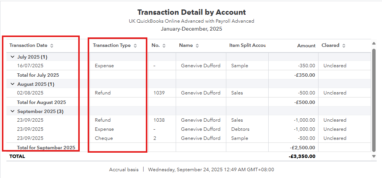This screenshot has height=178, width=382.
Task: Open refund number 1039 transaction
Action: tap(159, 93)
